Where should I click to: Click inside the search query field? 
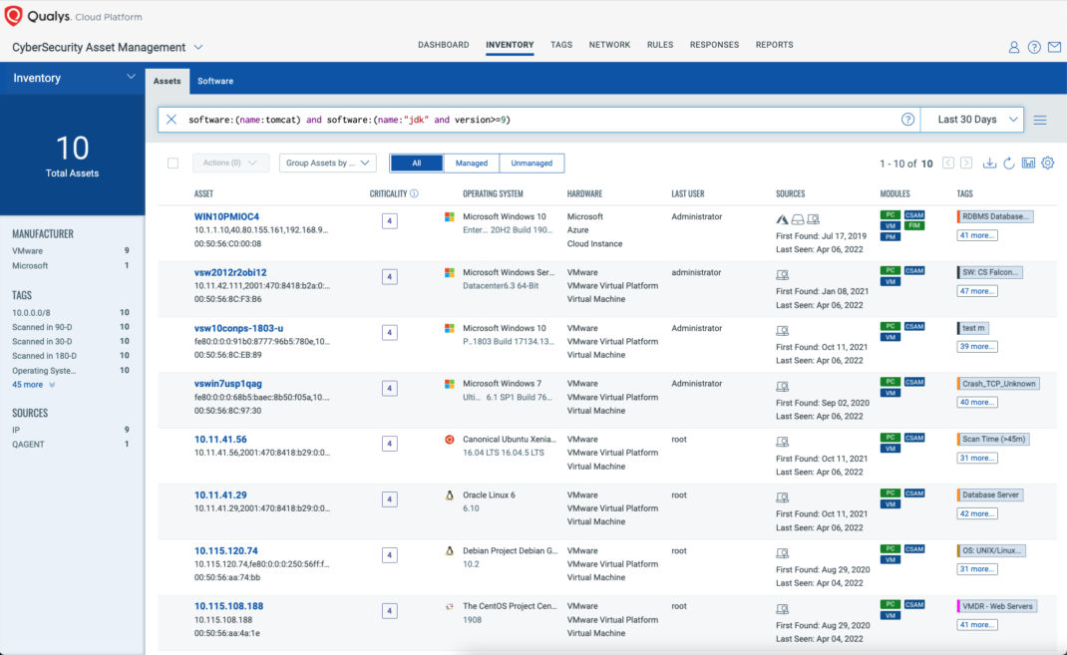pyautogui.click(x=537, y=120)
